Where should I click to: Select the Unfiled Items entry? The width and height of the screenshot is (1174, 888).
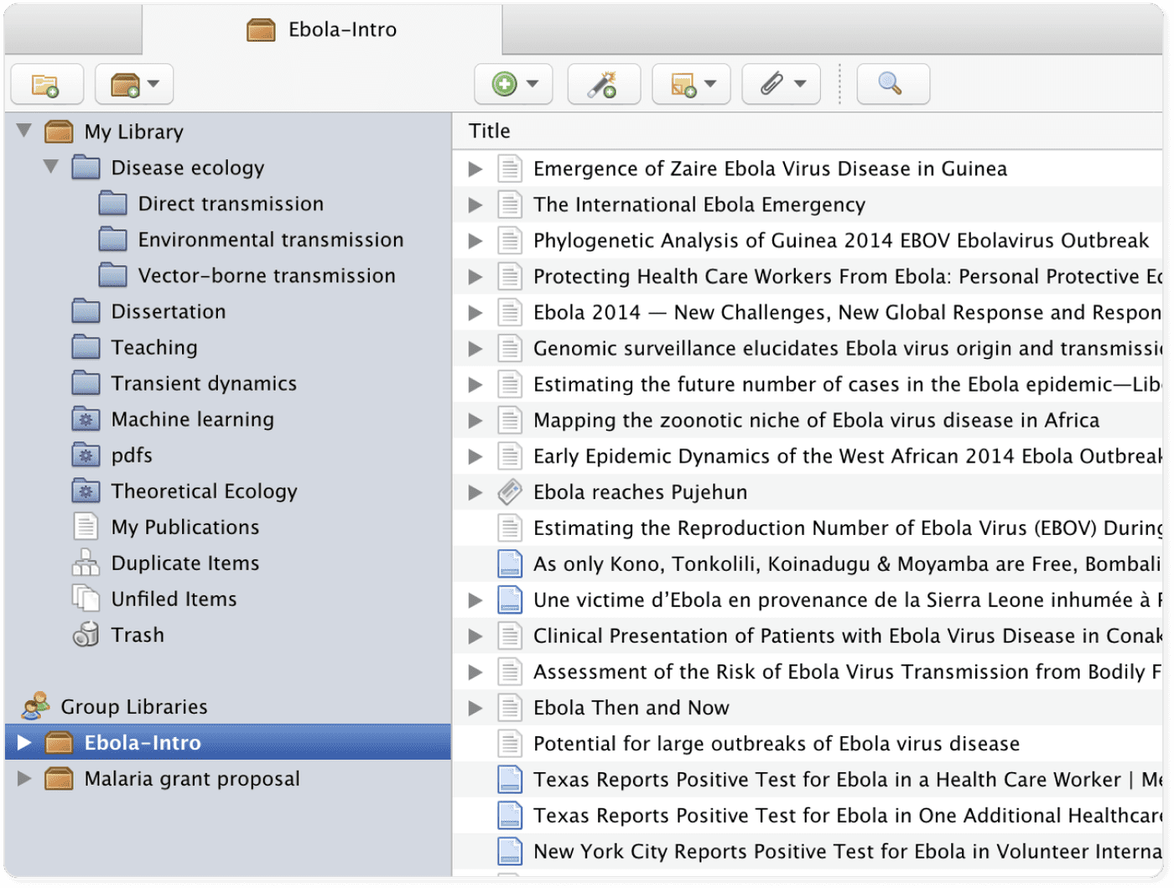click(174, 599)
